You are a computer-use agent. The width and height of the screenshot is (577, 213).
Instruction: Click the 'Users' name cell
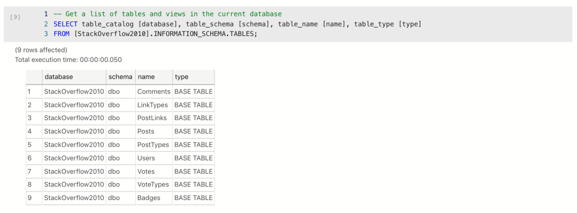(154, 158)
